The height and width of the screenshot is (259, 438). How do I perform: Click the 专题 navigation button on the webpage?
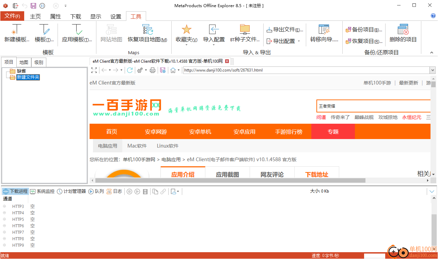333,132
